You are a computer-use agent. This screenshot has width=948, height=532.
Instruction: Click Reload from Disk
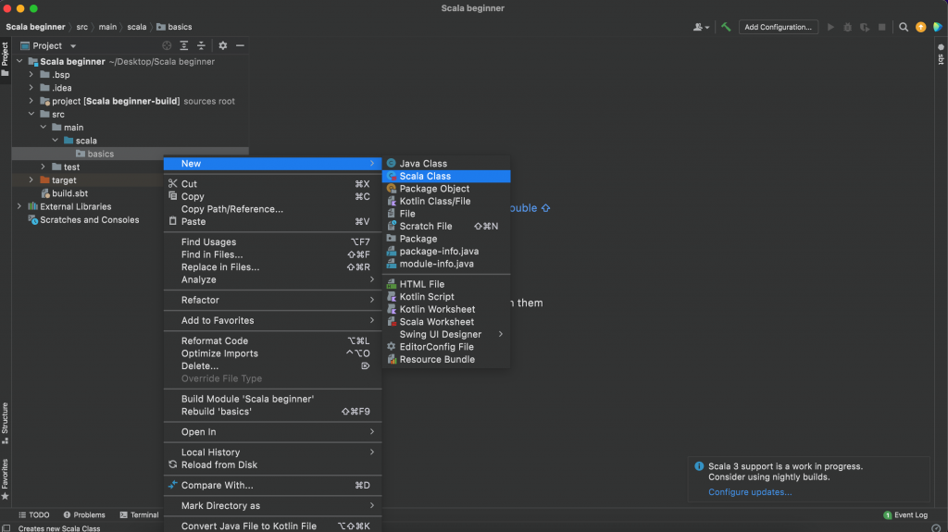tap(273, 464)
